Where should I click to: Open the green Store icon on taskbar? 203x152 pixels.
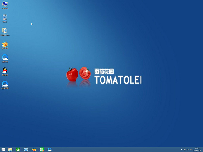18,149
